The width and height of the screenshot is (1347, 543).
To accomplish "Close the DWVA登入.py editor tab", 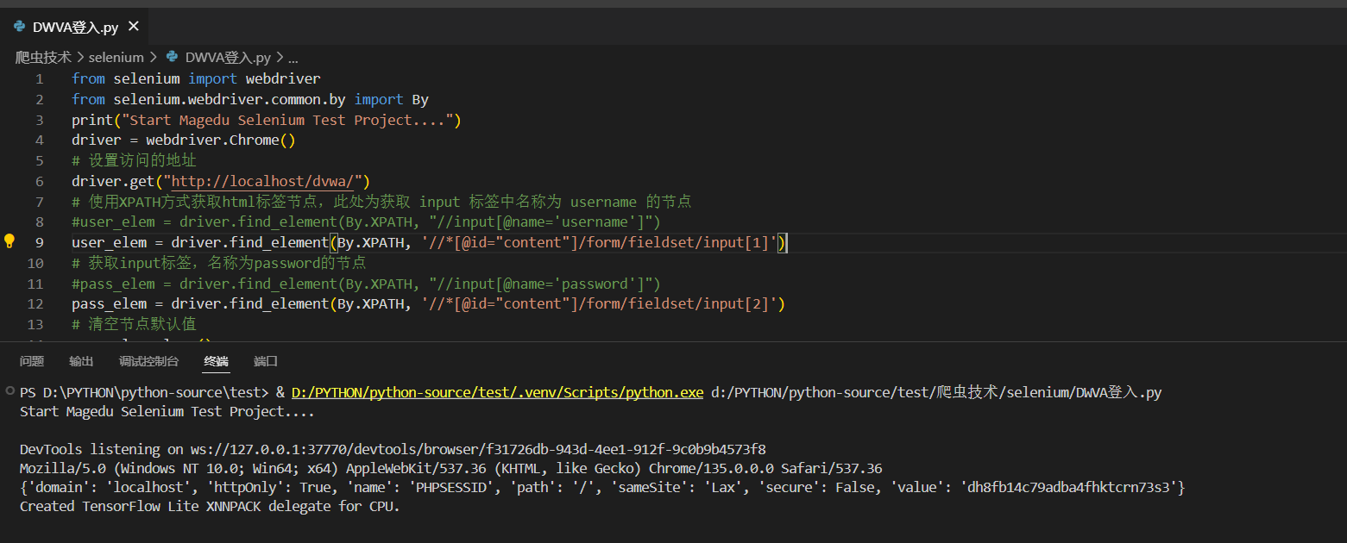I will [133, 27].
